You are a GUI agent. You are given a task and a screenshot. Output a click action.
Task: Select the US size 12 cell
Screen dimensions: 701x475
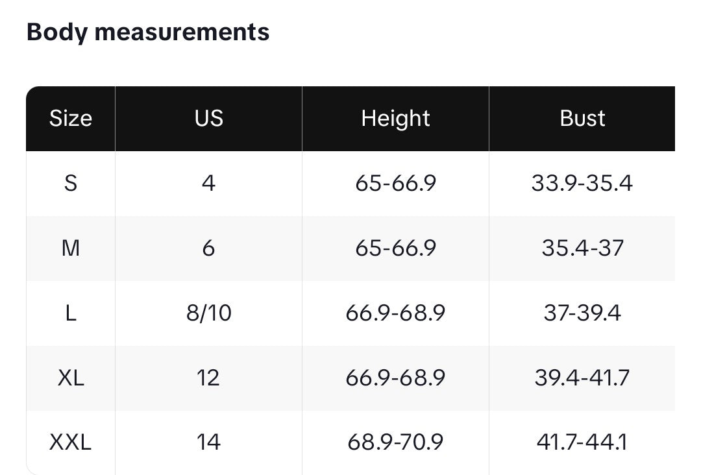pyautogui.click(x=208, y=378)
